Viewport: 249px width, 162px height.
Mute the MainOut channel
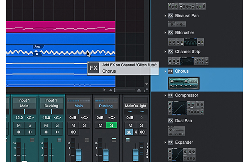pyautogui.click(x=130, y=125)
